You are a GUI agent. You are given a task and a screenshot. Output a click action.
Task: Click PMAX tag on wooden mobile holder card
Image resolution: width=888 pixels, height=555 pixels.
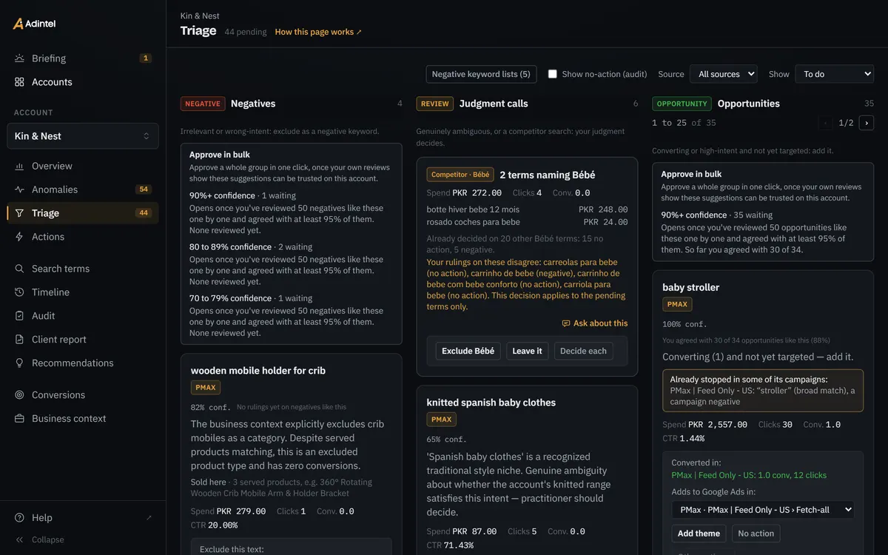[206, 388]
